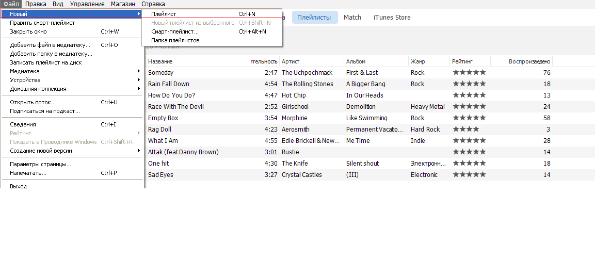Expand the Новый submenu

(72, 14)
